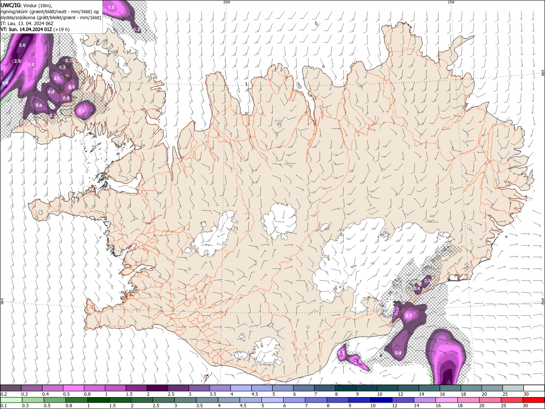The width and height of the screenshot is (545, 409).
Task: Click the 'IT: Lau. 13. 04. 2024 06Z' line
Action: coord(27,23)
